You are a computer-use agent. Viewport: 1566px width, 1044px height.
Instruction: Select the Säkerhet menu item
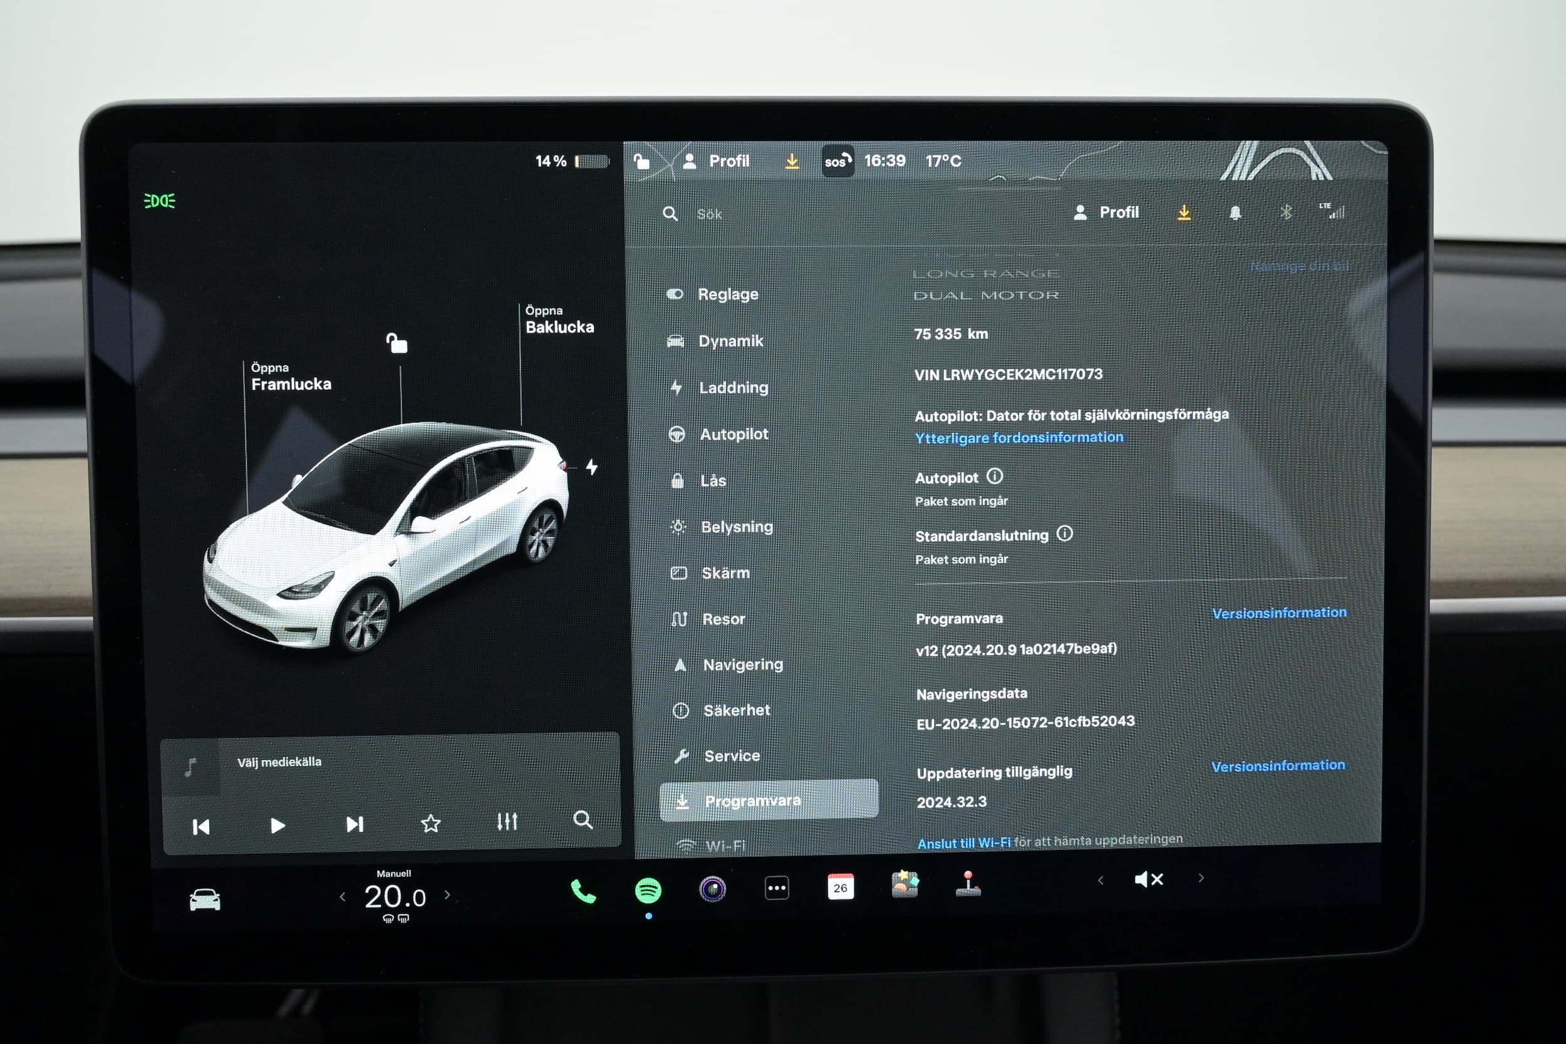click(x=722, y=710)
